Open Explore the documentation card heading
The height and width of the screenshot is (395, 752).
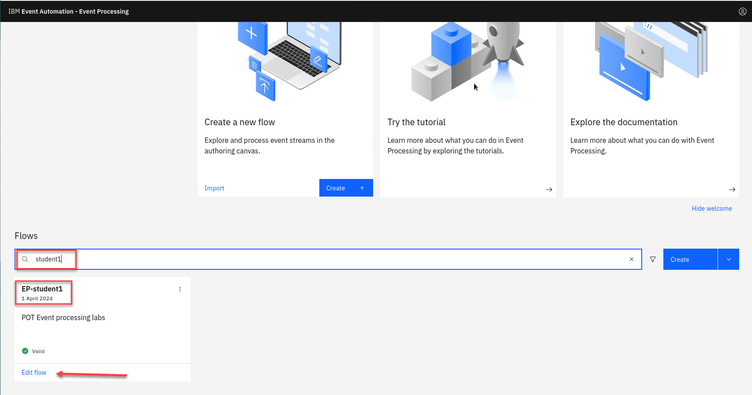(624, 122)
